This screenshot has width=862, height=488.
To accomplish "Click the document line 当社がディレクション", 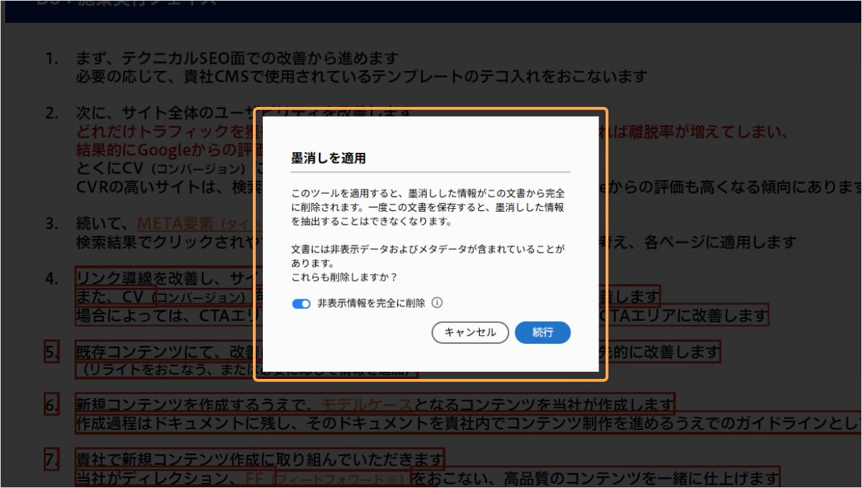I will (x=428, y=477).
